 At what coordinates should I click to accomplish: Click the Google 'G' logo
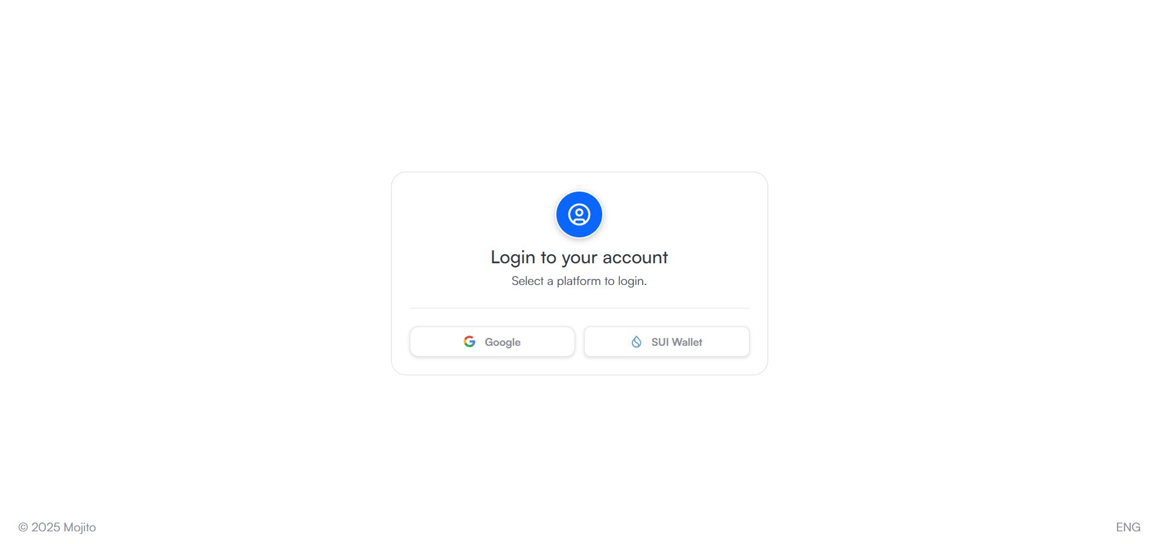pos(469,342)
